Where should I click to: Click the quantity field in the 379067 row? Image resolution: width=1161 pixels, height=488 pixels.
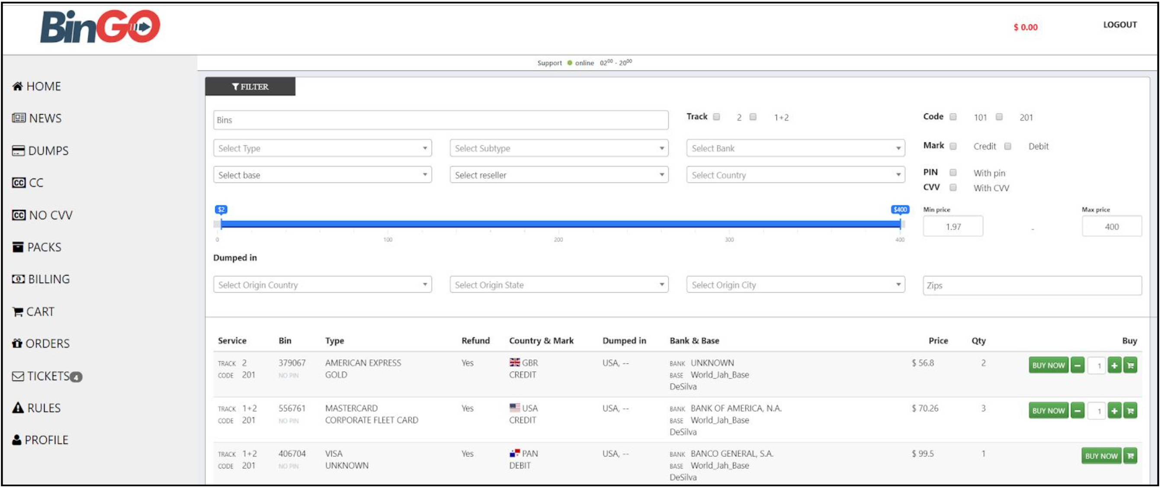[1096, 366]
